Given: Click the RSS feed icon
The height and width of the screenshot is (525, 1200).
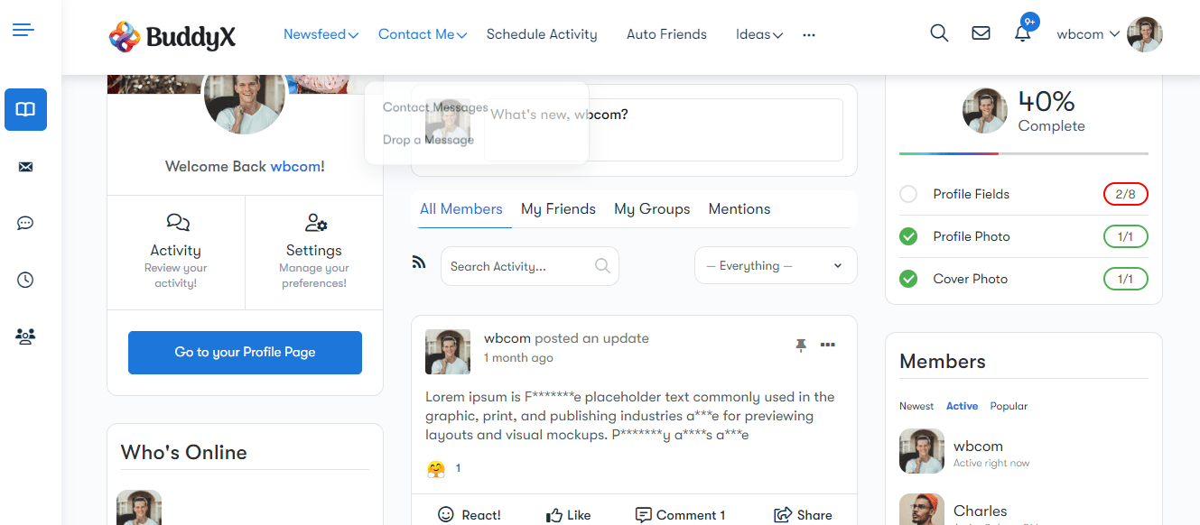Looking at the screenshot, I should click(x=419, y=263).
